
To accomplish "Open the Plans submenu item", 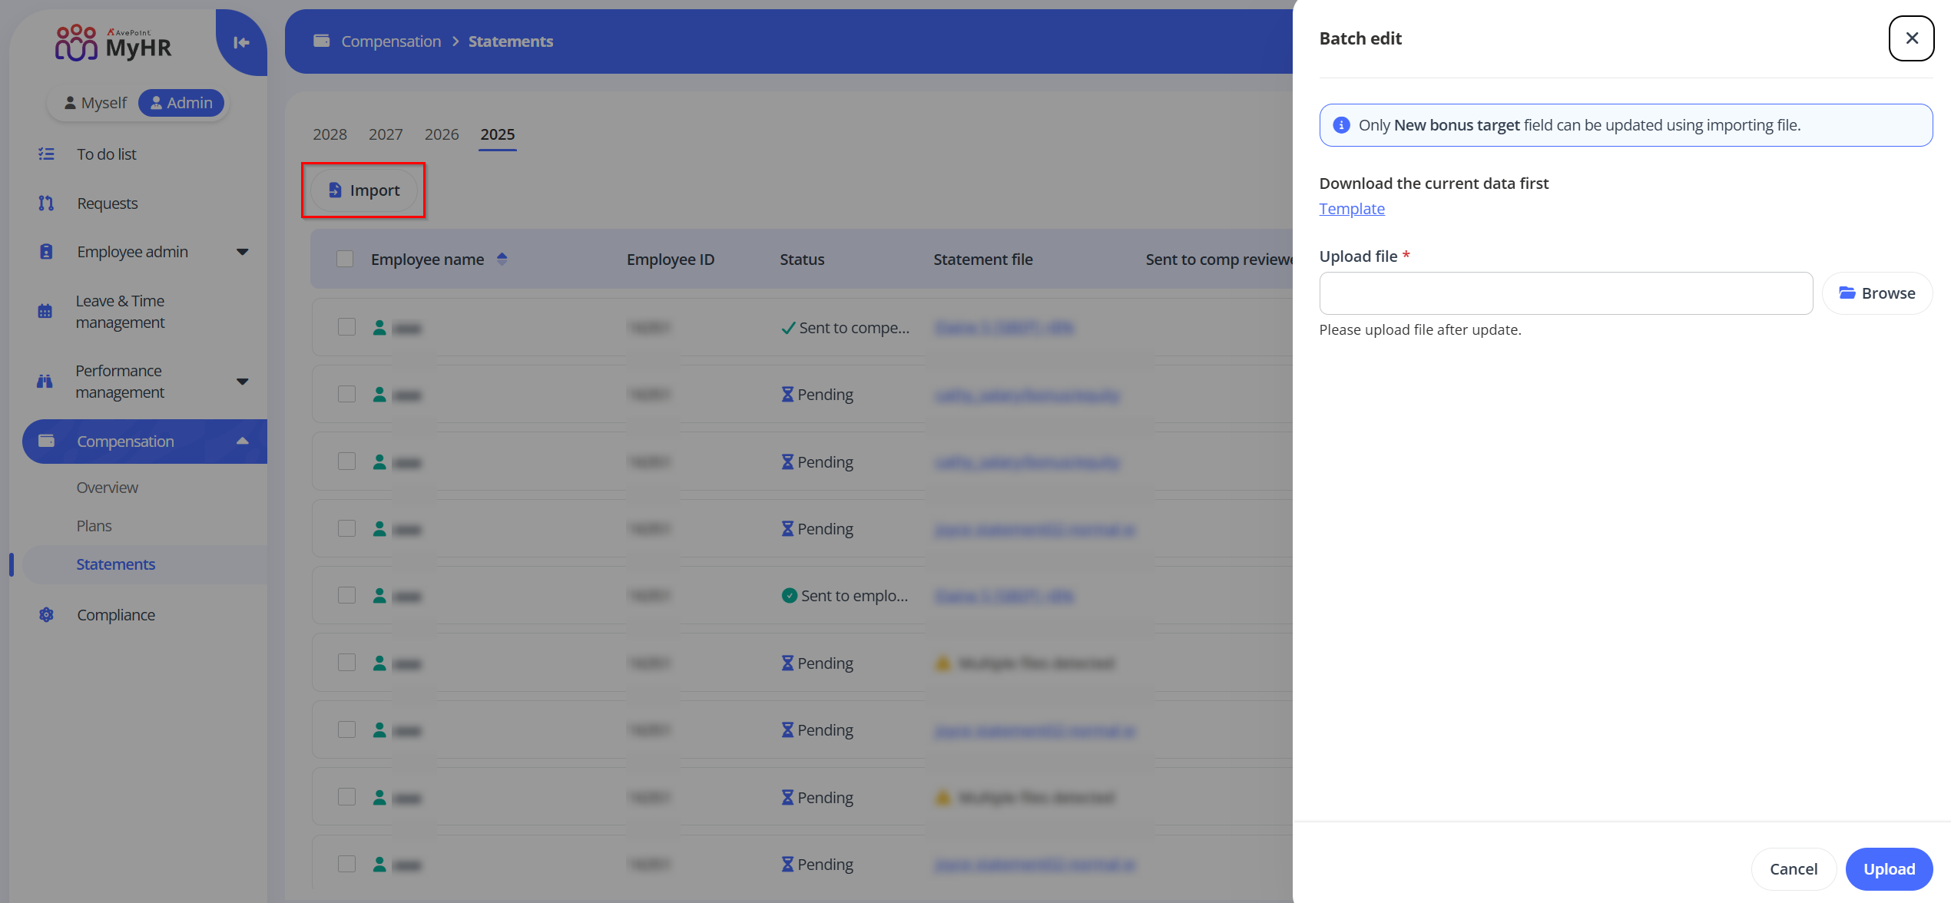I will pos(94,526).
